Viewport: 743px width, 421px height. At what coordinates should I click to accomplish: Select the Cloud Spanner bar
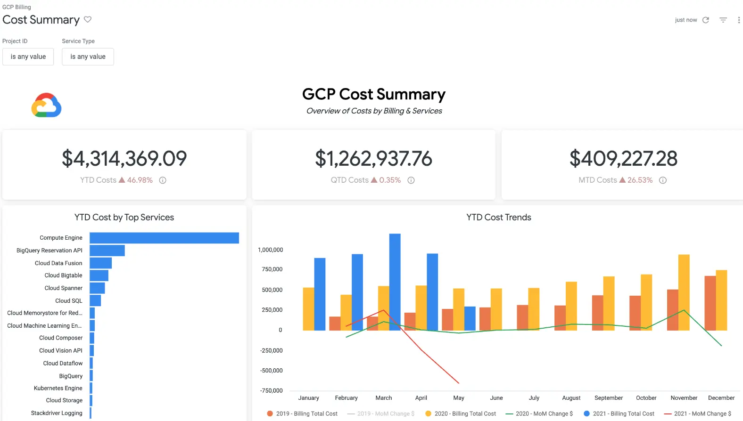(97, 288)
